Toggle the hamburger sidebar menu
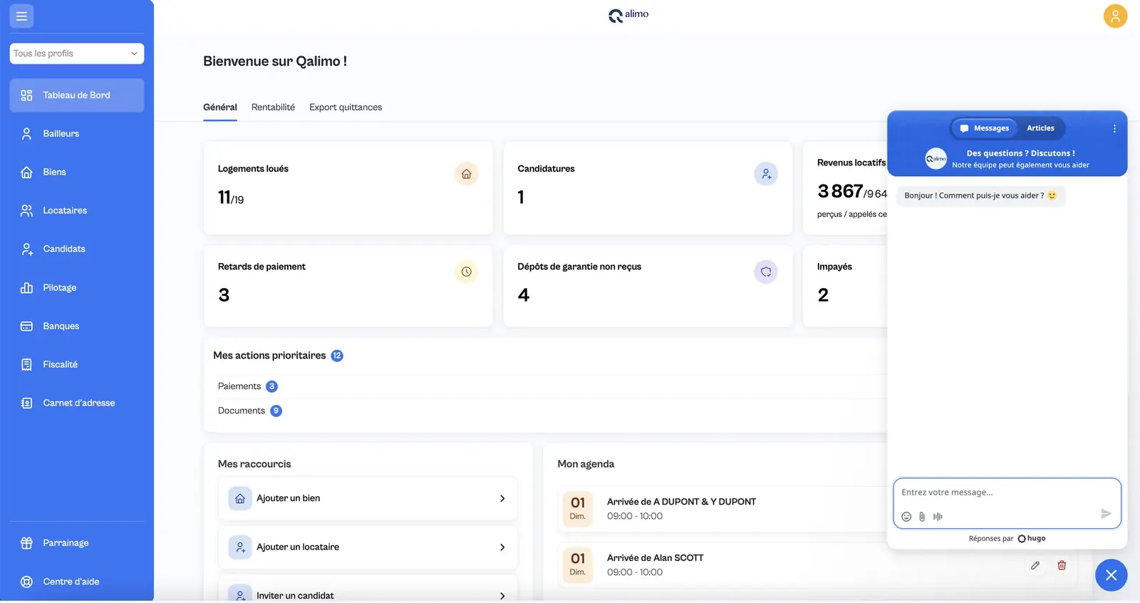This screenshot has width=1140, height=603. pos(21,16)
